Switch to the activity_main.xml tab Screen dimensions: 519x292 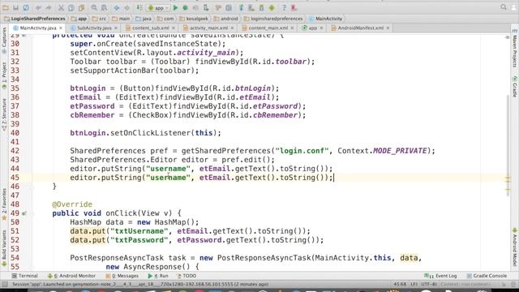[208, 28]
